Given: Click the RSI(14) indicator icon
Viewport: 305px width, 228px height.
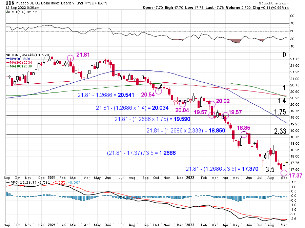Looking at the screenshot, I should tap(8, 12).
